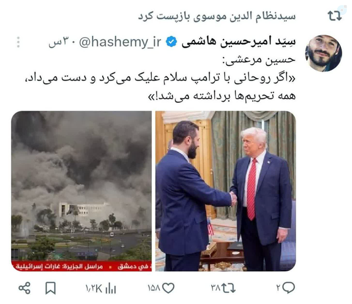
Task: Like the tweet with the heart icon
Action: [168, 288]
